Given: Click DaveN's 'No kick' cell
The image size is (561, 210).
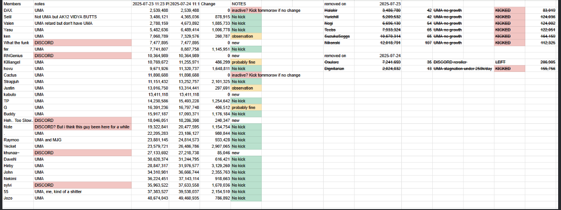Looking at the screenshot, I should (x=246, y=159).
